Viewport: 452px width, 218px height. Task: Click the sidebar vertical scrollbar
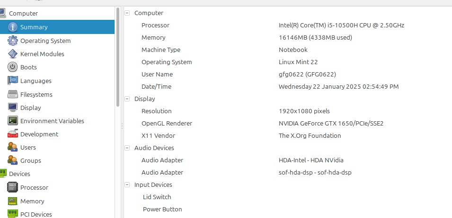point(118,57)
